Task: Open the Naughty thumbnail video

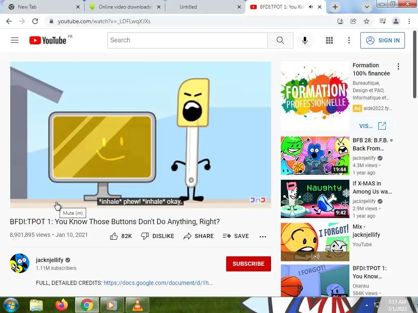Action: click(x=315, y=199)
